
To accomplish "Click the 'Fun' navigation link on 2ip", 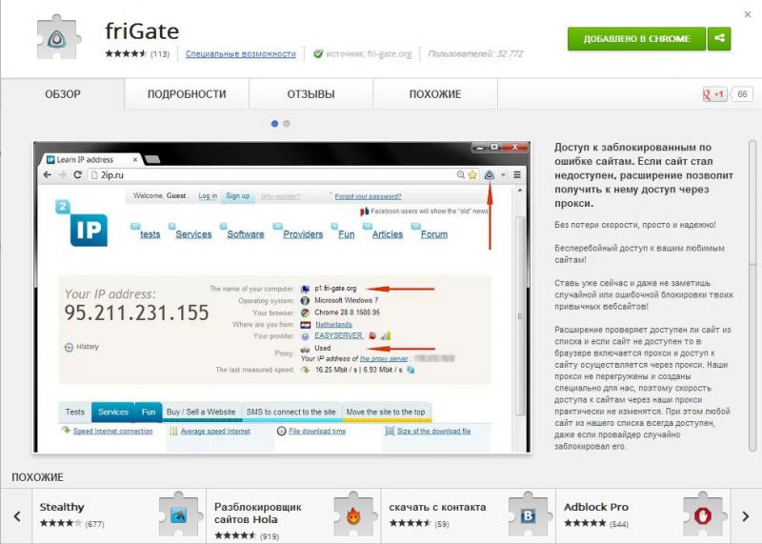I will 346,234.
